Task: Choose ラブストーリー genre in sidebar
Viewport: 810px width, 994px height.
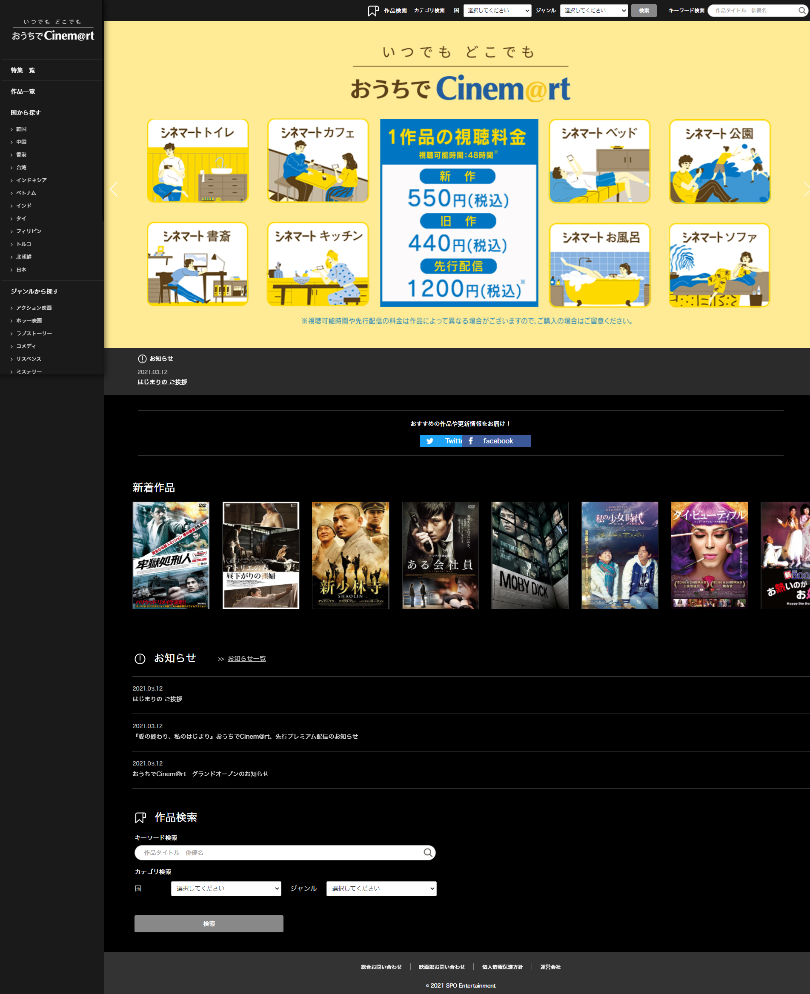Action: point(34,334)
